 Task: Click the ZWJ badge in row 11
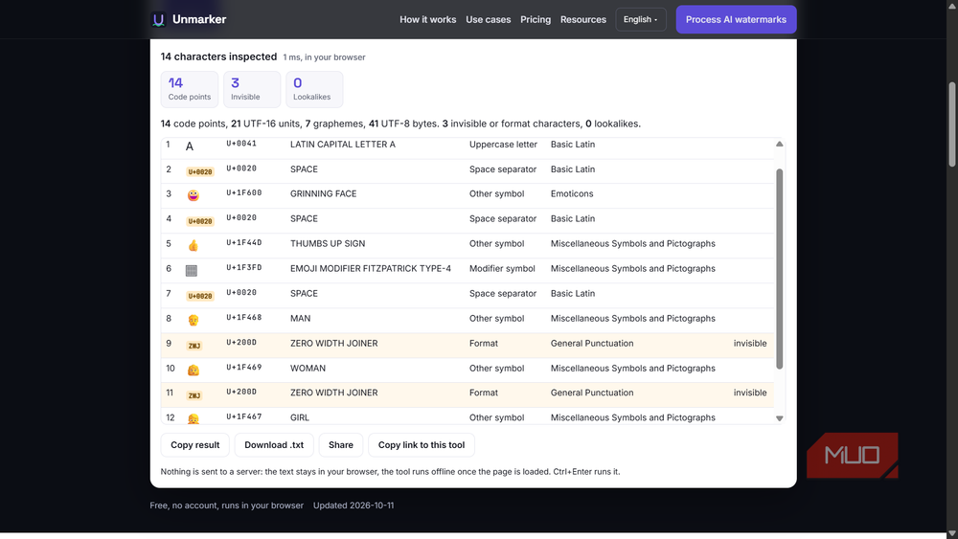(194, 395)
